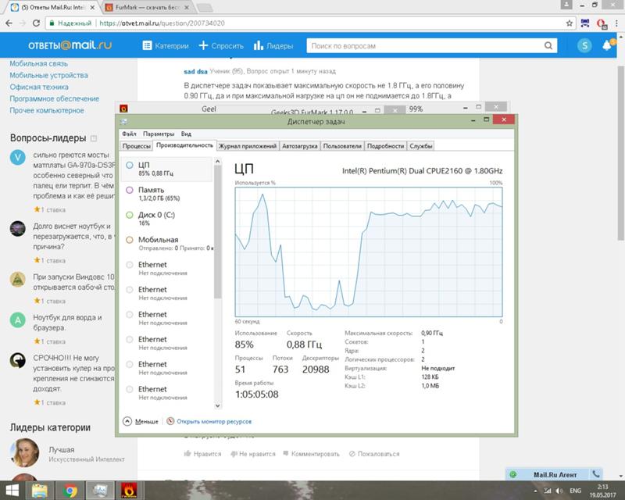Open the Вид menu
Image resolution: width=625 pixels, height=500 pixels.
[186, 134]
